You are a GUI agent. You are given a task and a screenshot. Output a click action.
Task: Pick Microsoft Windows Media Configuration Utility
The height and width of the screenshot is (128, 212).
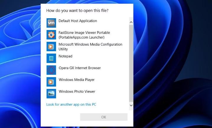point(90,46)
